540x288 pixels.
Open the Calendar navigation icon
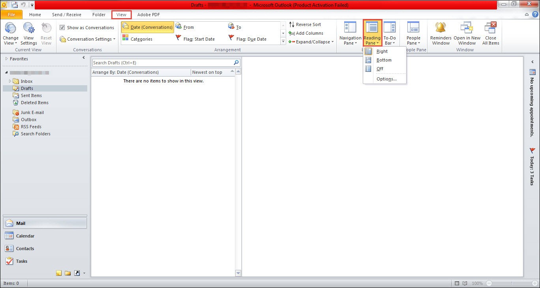coord(9,236)
